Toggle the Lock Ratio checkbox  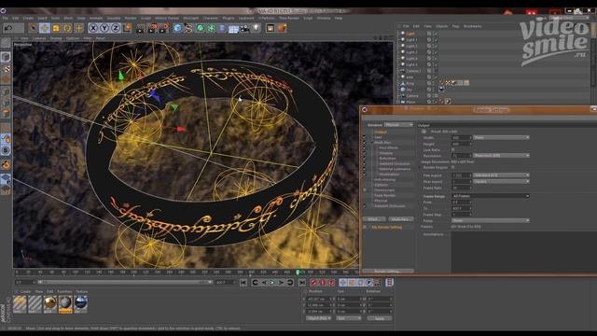tap(453, 149)
